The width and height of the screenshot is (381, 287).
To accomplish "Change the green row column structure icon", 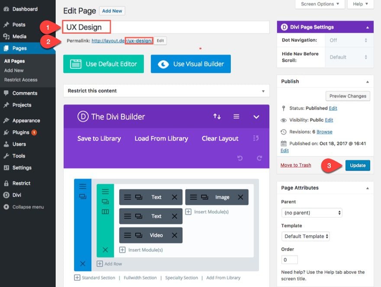I will coord(105,212).
